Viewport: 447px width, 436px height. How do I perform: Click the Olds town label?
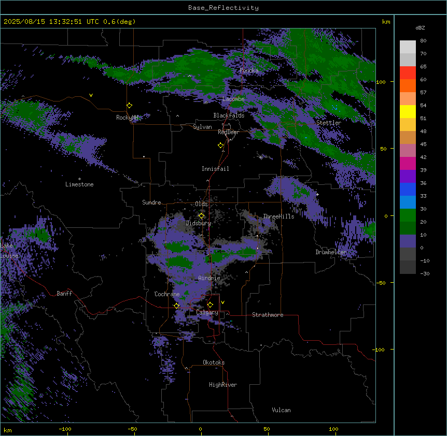(201, 204)
